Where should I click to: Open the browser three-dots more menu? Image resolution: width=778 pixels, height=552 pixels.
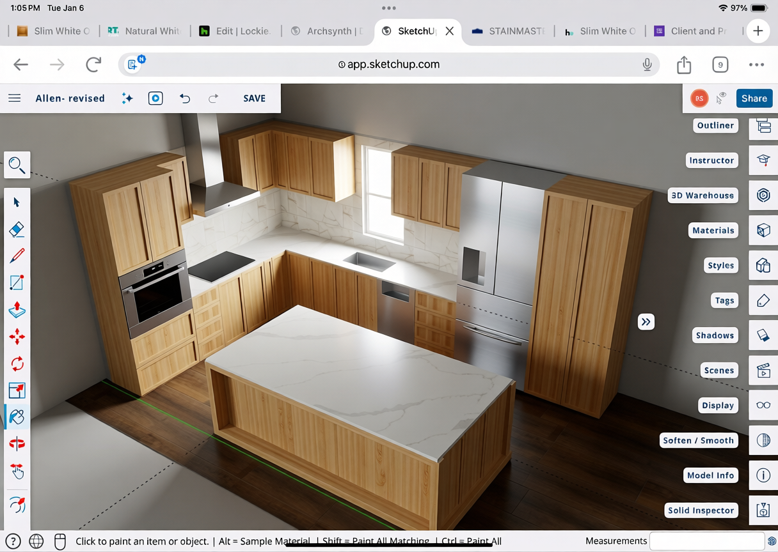tap(756, 65)
